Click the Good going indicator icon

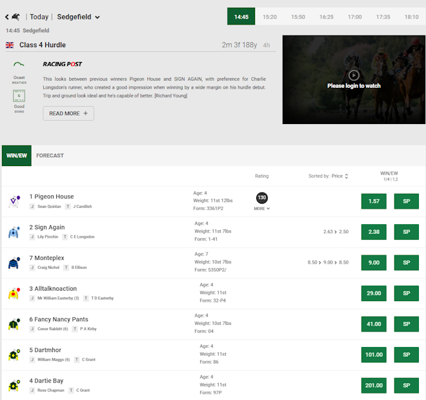pyautogui.click(x=19, y=97)
